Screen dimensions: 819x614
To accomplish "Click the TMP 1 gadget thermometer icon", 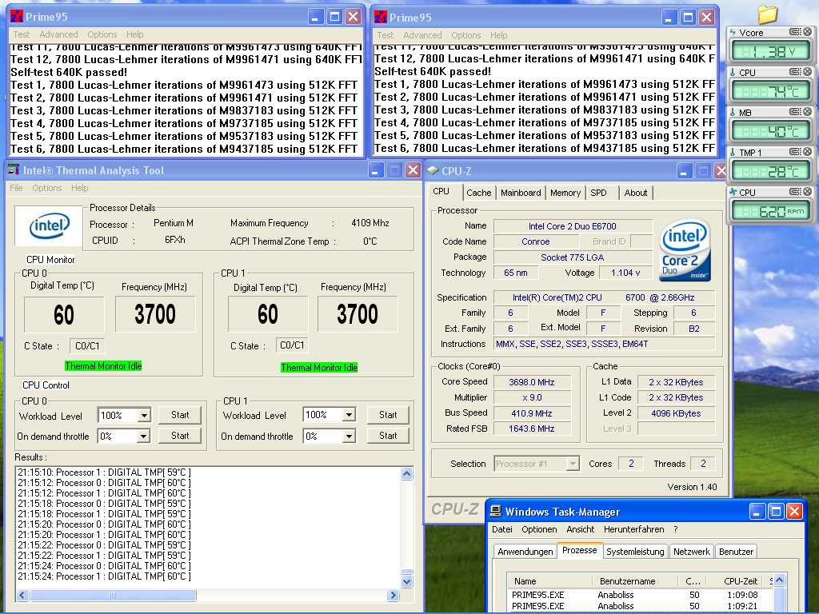I will (733, 153).
